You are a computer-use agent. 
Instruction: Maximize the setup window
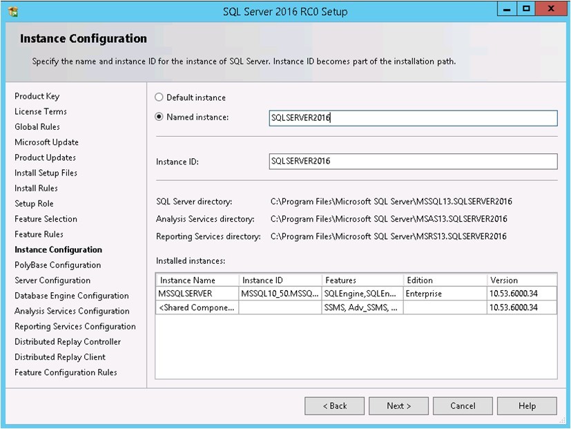tap(526, 9)
